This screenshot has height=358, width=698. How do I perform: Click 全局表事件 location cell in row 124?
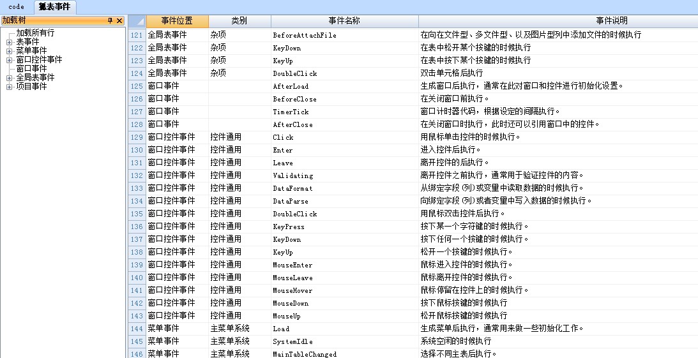pos(177,73)
